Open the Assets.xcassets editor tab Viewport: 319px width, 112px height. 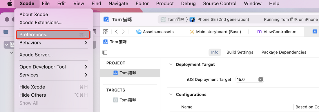pyautogui.click(x=155, y=32)
